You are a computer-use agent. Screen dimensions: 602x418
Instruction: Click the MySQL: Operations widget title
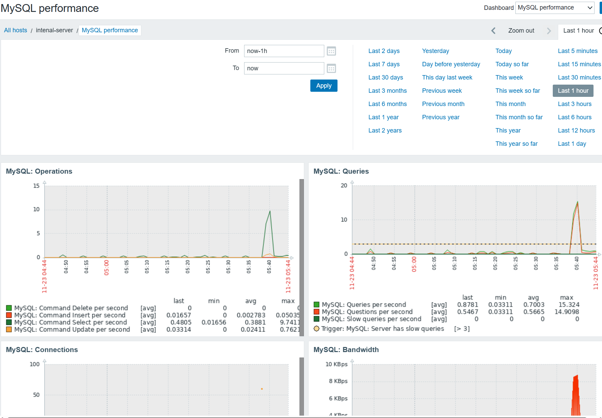coord(39,171)
